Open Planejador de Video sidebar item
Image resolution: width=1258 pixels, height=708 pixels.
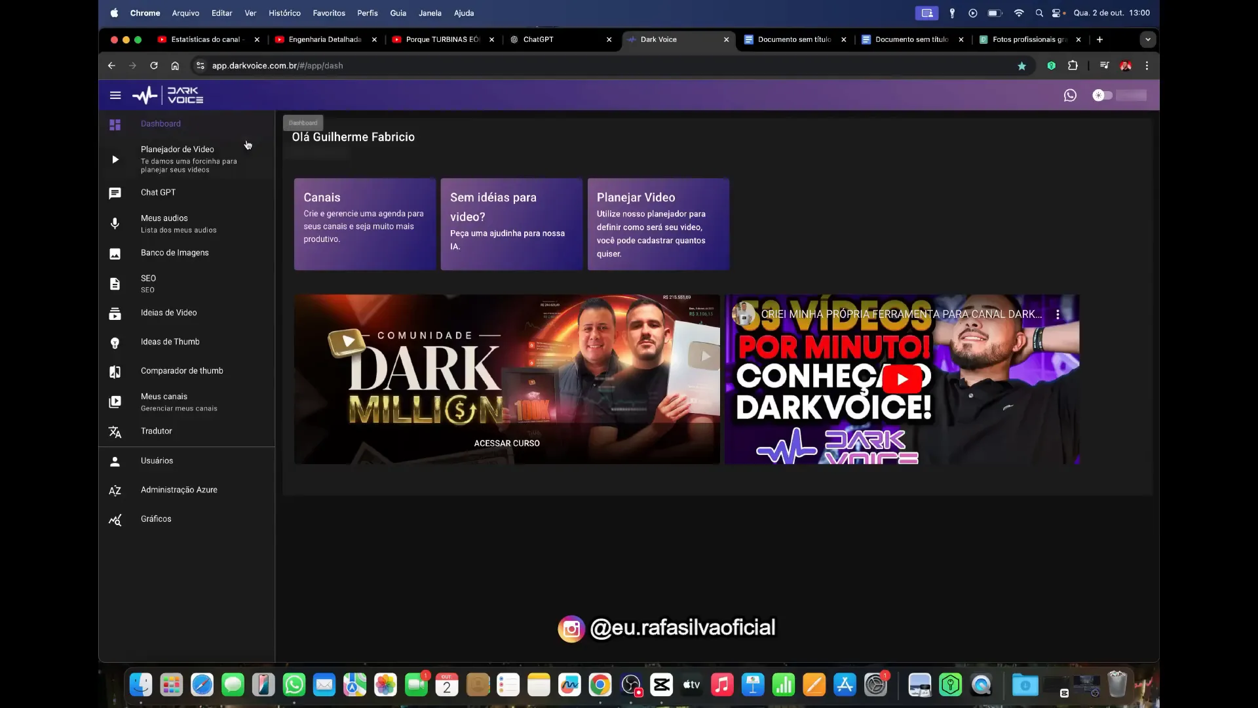(187, 159)
